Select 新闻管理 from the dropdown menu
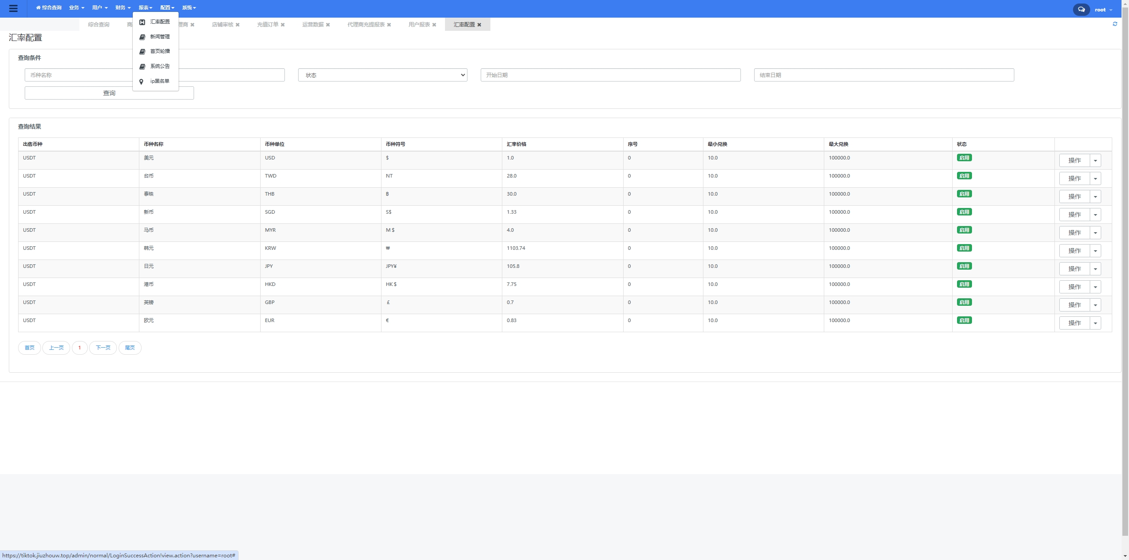1129x560 pixels. (x=160, y=37)
